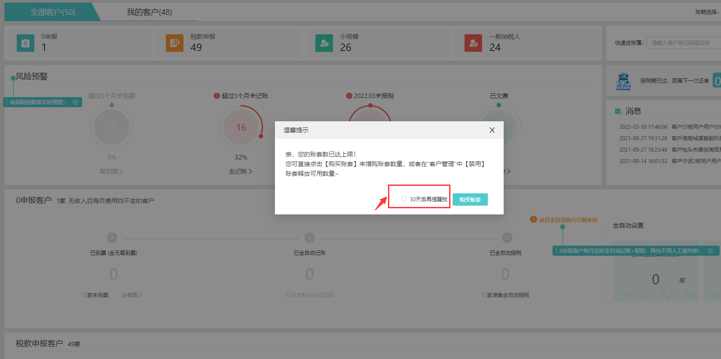This screenshot has width=721, height=359.
Task: Click the 全自动设置 heading
Action: coord(628,225)
